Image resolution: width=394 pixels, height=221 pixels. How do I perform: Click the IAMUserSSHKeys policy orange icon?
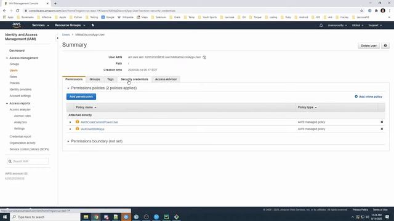click(78, 129)
